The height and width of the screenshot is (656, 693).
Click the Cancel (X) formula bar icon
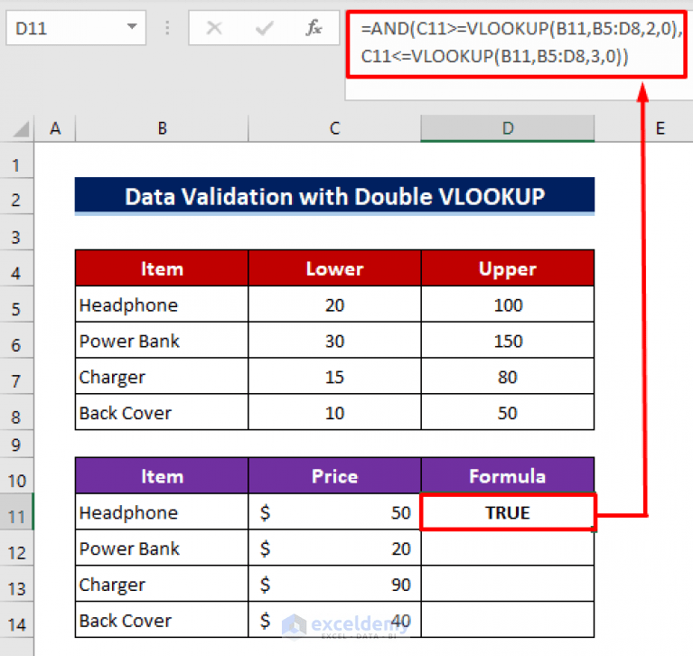pos(214,28)
